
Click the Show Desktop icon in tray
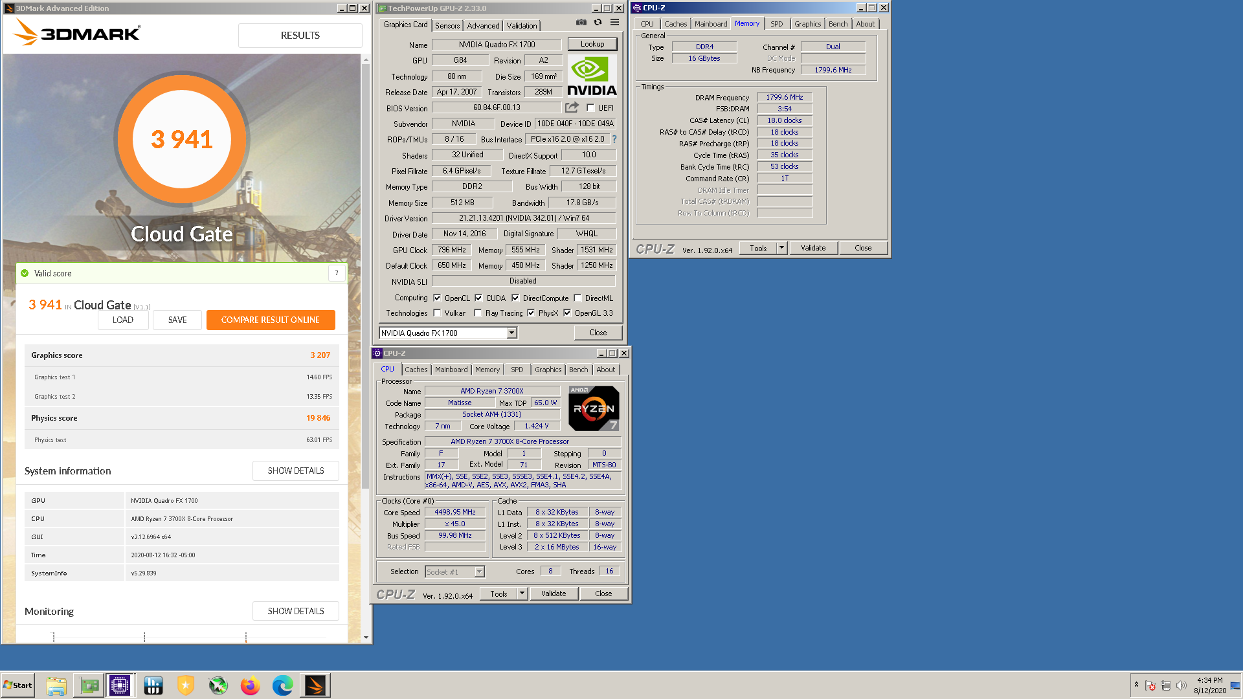[1235, 685]
